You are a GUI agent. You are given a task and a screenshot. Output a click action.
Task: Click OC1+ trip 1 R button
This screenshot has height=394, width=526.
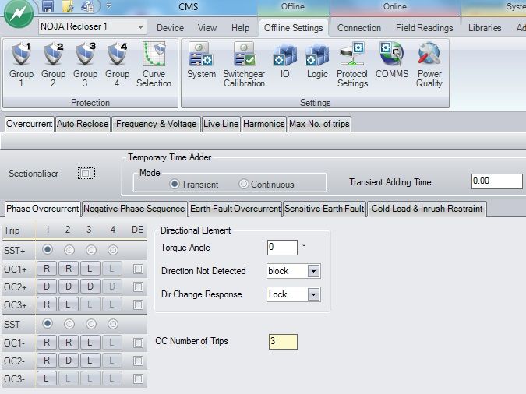[47, 269]
